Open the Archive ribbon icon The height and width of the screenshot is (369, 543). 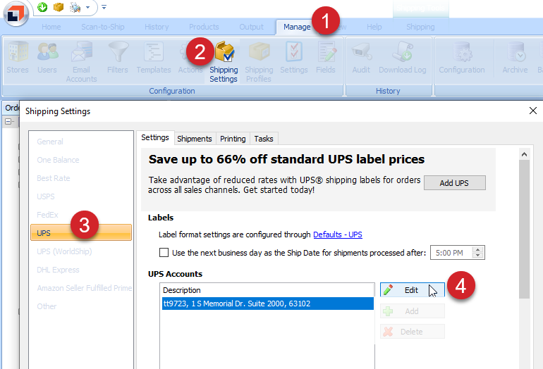pos(515,57)
